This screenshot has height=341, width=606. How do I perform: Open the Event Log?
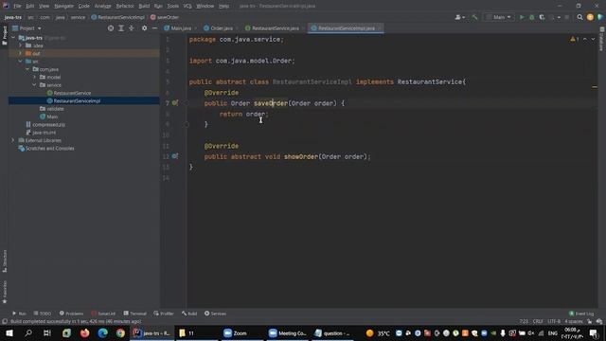click(x=581, y=314)
